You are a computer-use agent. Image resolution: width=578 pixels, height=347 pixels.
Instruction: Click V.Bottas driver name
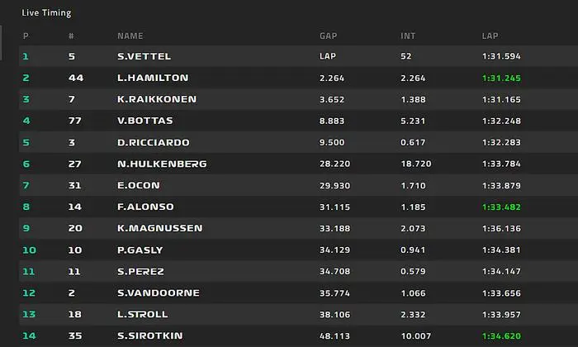click(x=144, y=121)
